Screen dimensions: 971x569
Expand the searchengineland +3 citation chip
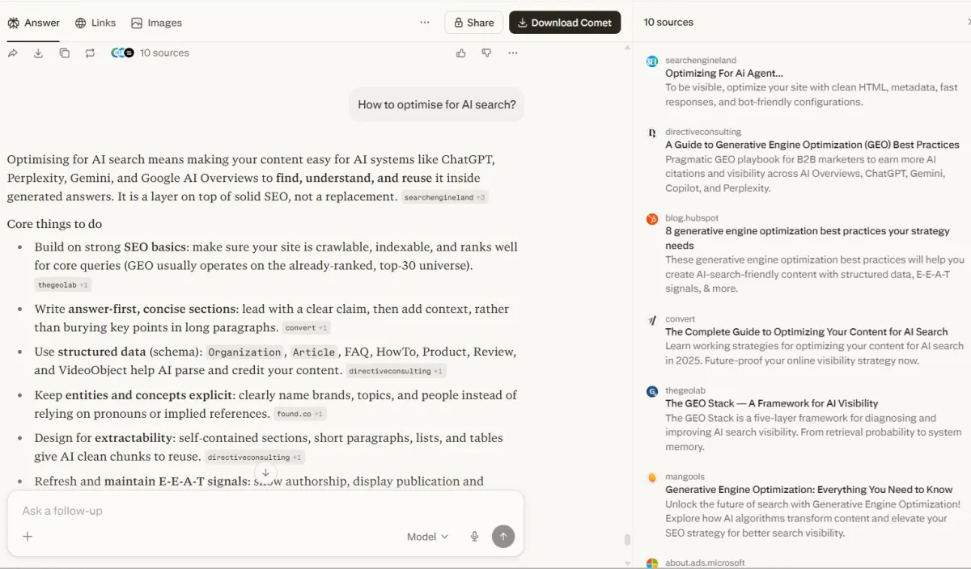pyautogui.click(x=444, y=196)
